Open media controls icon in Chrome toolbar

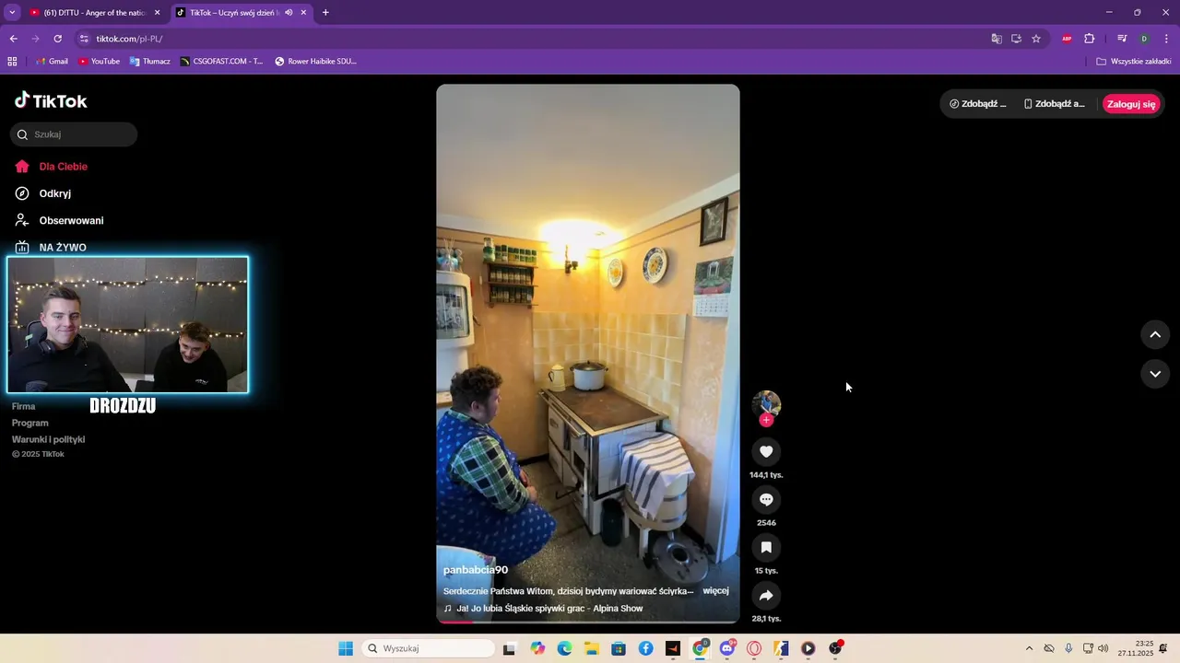(x=1122, y=39)
